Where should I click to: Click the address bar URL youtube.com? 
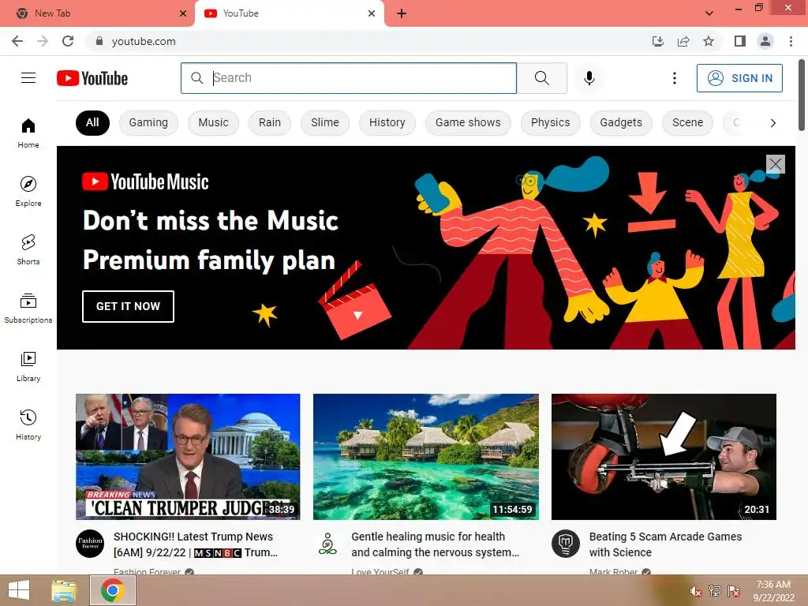click(x=144, y=41)
